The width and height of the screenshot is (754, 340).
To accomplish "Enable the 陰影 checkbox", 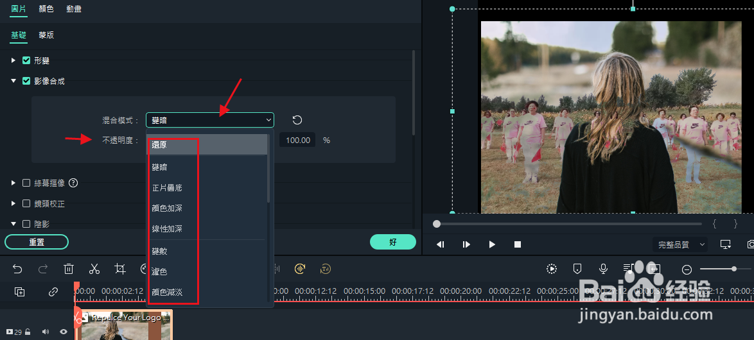I will tap(26, 223).
